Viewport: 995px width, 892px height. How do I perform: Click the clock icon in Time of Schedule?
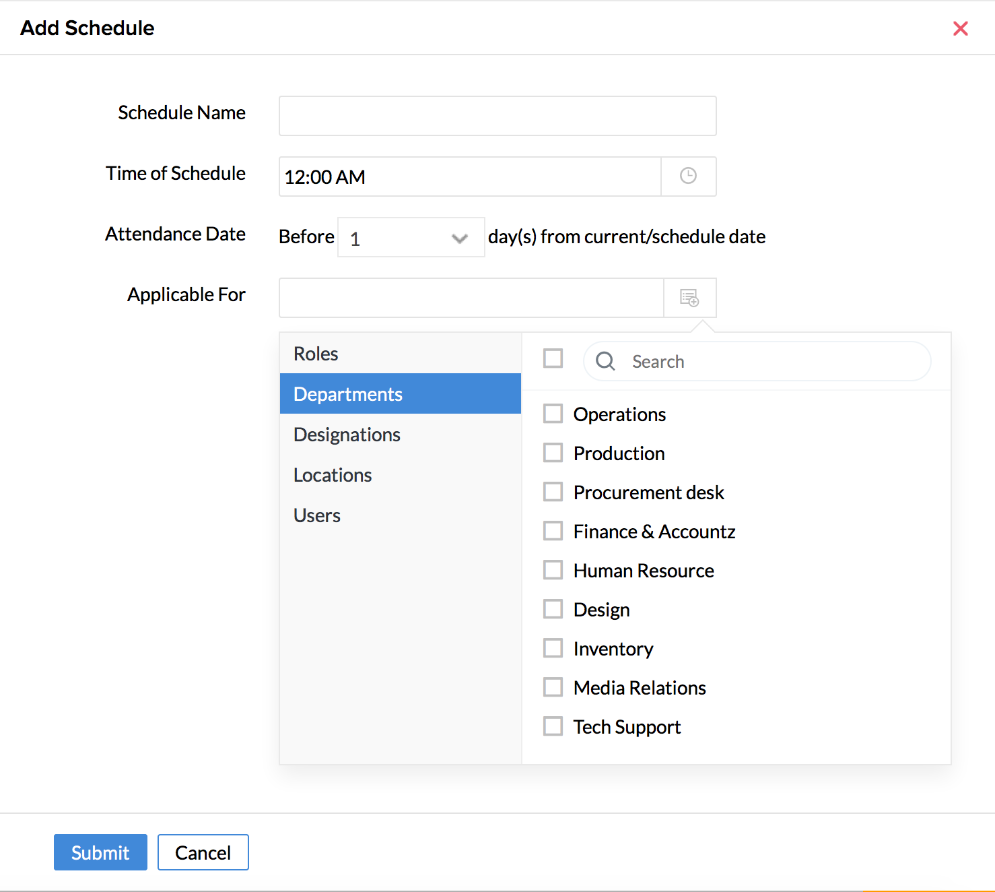click(x=688, y=177)
